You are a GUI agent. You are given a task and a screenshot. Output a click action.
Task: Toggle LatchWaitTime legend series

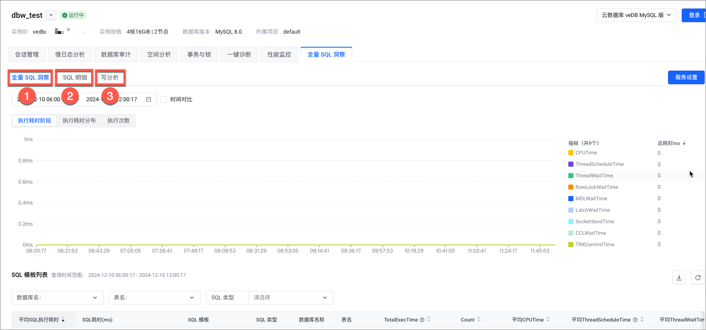[589, 210]
